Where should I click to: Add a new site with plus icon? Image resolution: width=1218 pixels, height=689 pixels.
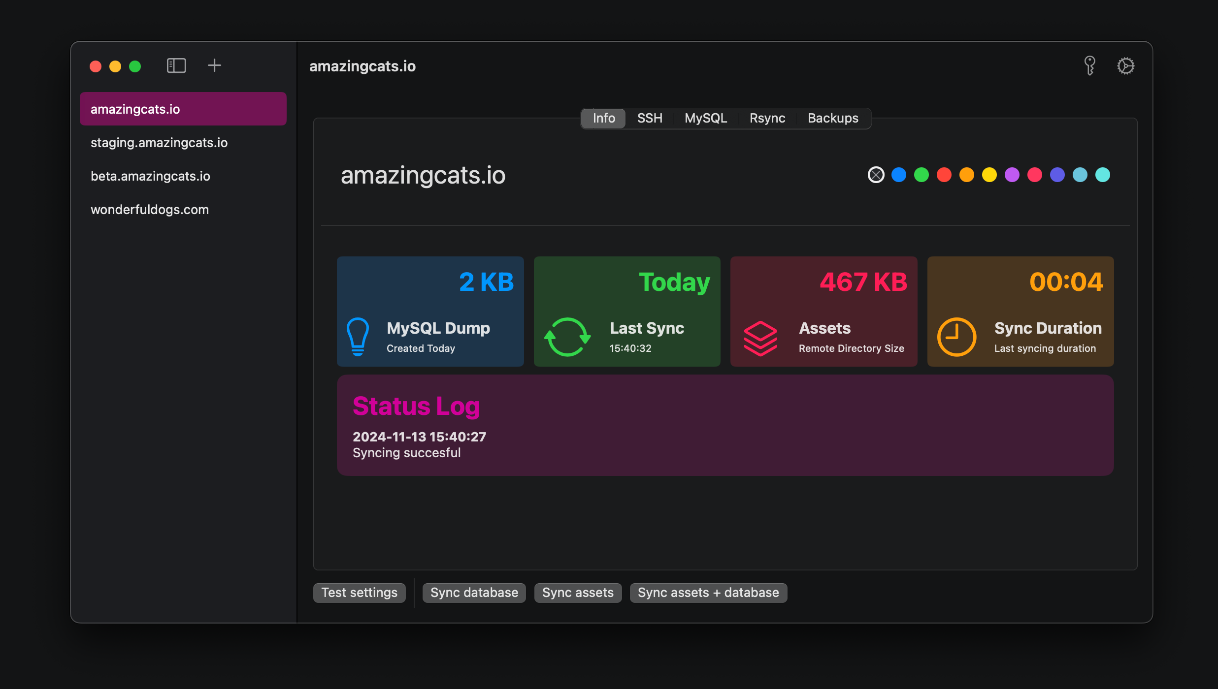click(x=214, y=65)
